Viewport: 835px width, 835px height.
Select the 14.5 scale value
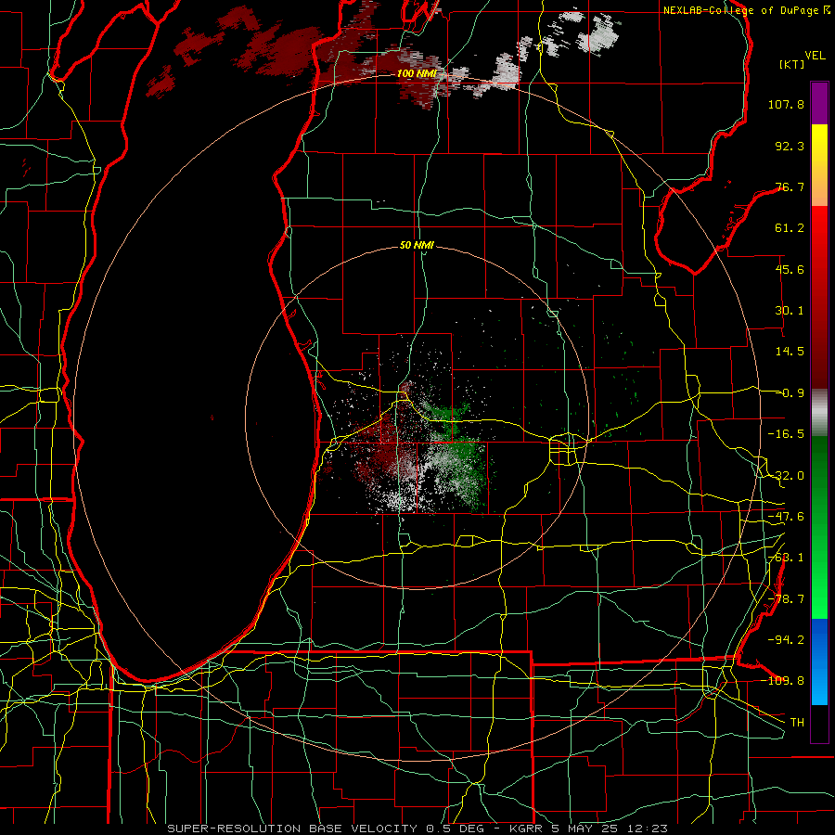pos(790,352)
